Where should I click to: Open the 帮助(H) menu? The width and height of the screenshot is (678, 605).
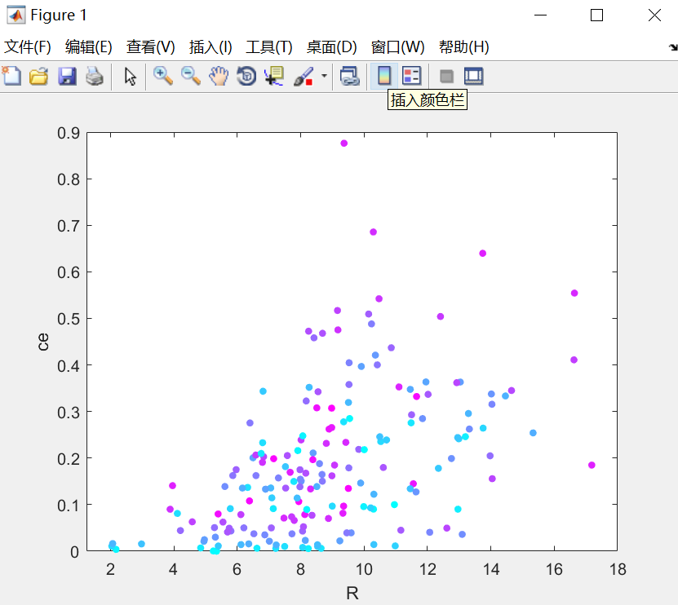(464, 46)
